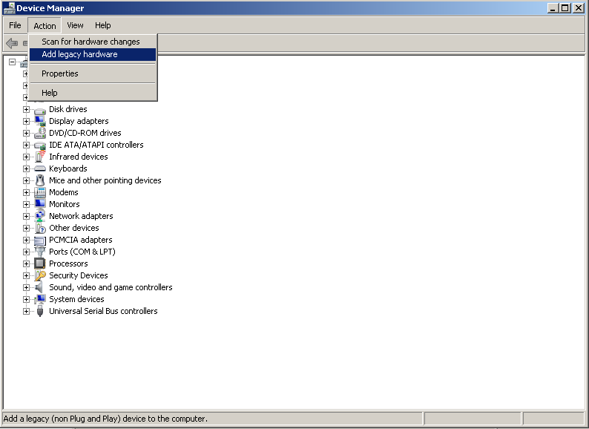
Task: Click the mouse icon for pointing devices
Action: pos(40,180)
